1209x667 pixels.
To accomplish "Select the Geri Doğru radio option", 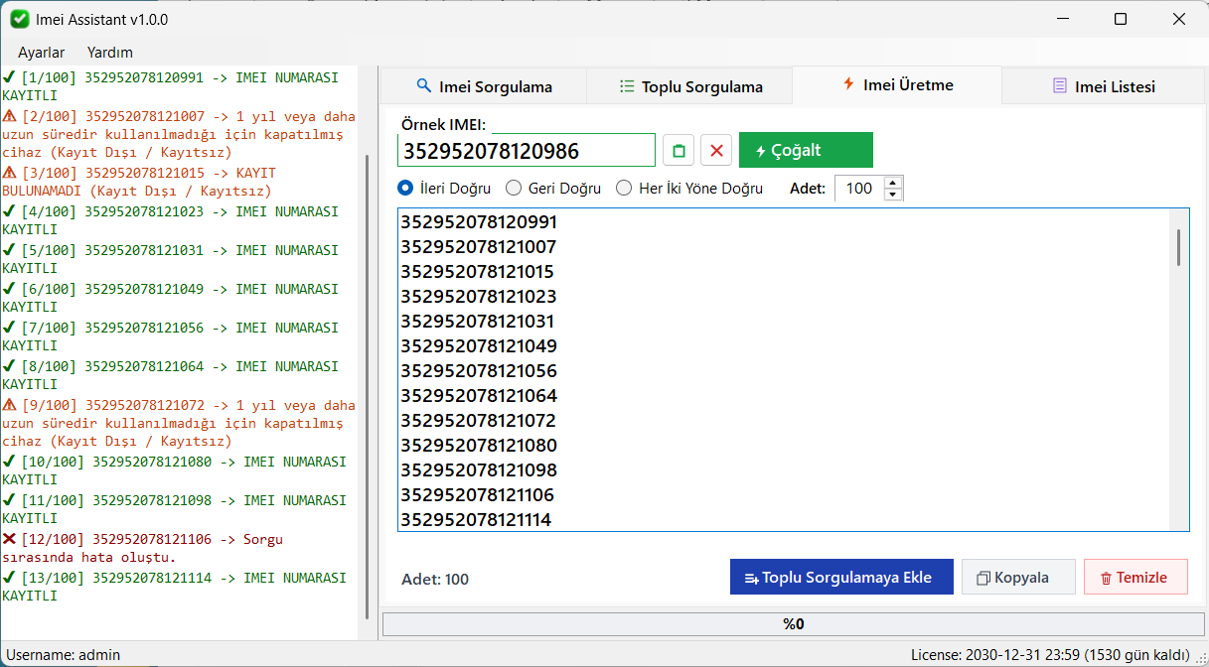I will (x=553, y=188).
